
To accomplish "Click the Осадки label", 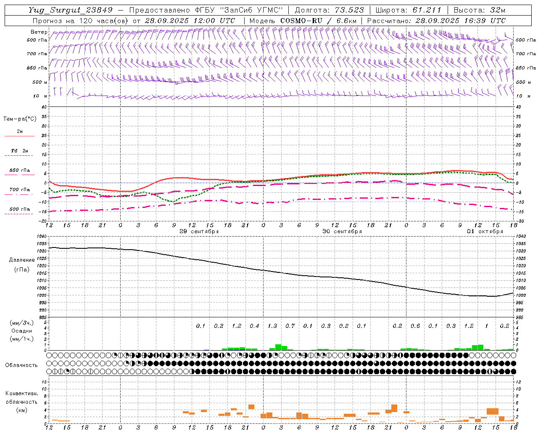I will click(22, 331).
